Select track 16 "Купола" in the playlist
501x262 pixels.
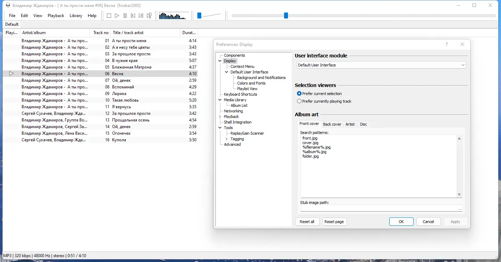(x=100, y=140)
